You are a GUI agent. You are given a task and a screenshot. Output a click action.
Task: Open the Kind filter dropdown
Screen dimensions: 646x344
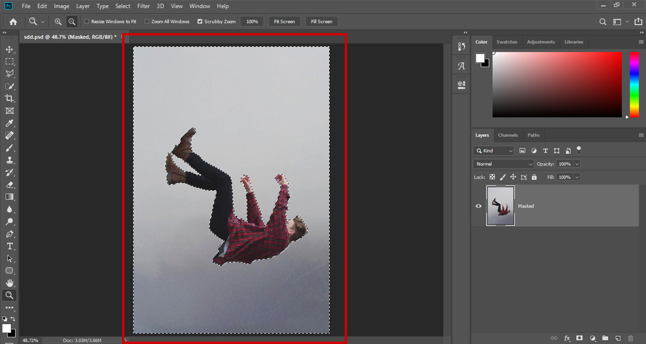coord(493,151)
